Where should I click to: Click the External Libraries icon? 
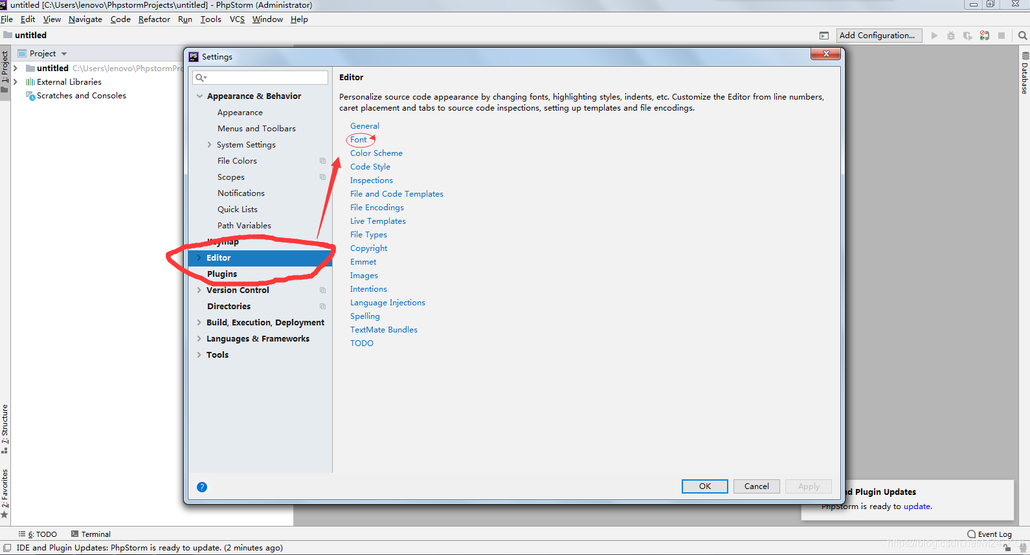coord(30,82)
